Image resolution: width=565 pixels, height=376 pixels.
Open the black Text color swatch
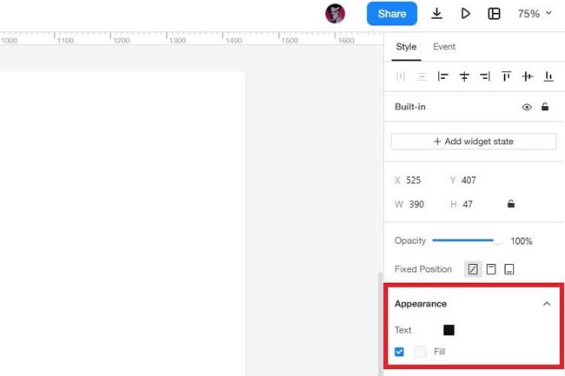(449, 330)
